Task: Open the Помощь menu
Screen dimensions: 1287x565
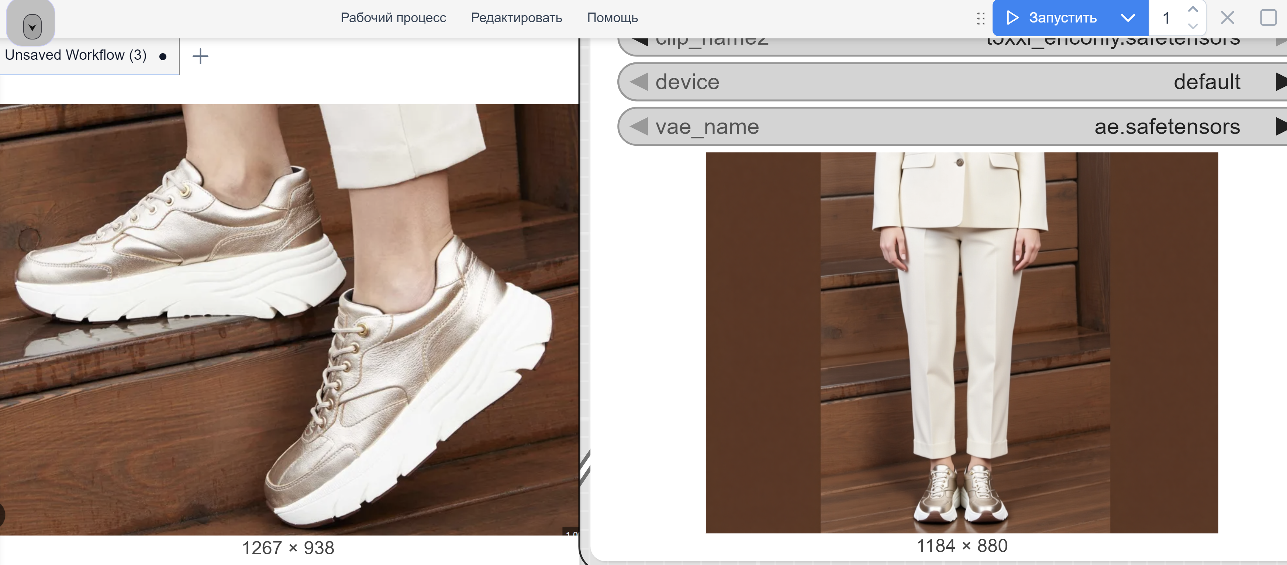Action: click(x=612, y=18)
